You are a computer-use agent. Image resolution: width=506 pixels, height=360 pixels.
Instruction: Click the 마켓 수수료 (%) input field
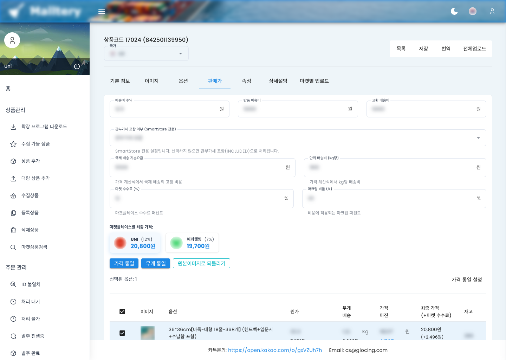click(x=201, y=199)
